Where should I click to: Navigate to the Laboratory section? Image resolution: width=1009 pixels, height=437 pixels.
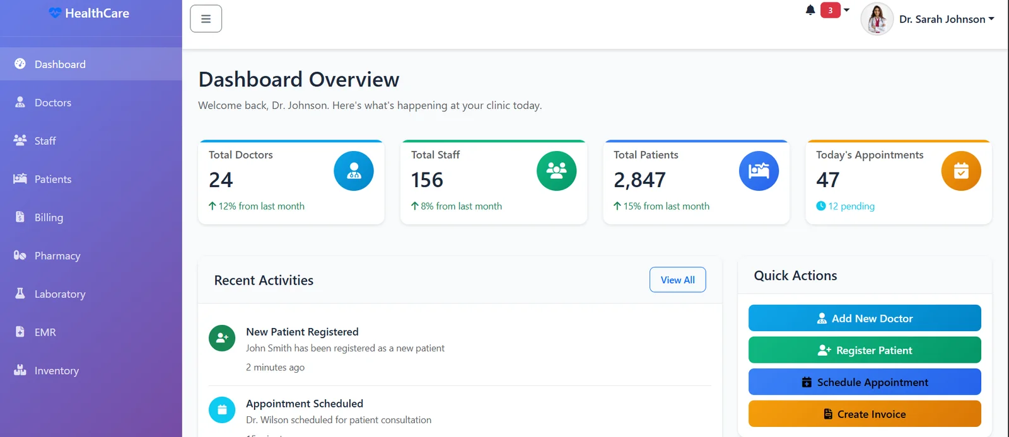coord(59,294)
